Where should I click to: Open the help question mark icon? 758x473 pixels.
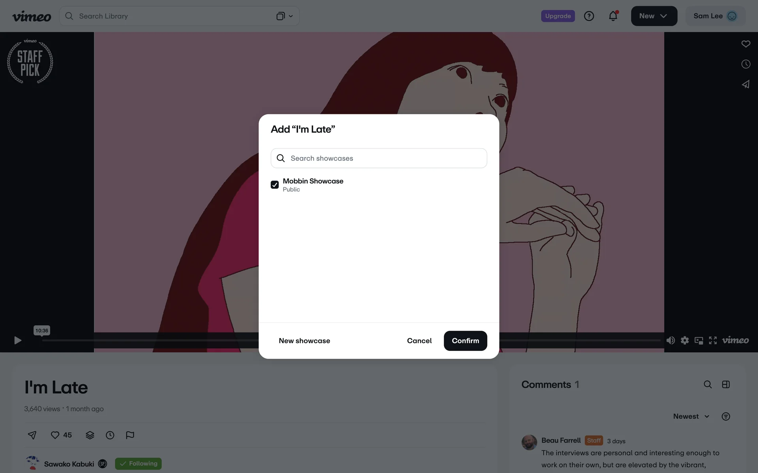589,16
